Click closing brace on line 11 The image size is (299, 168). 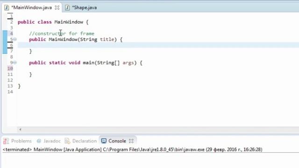30,75
